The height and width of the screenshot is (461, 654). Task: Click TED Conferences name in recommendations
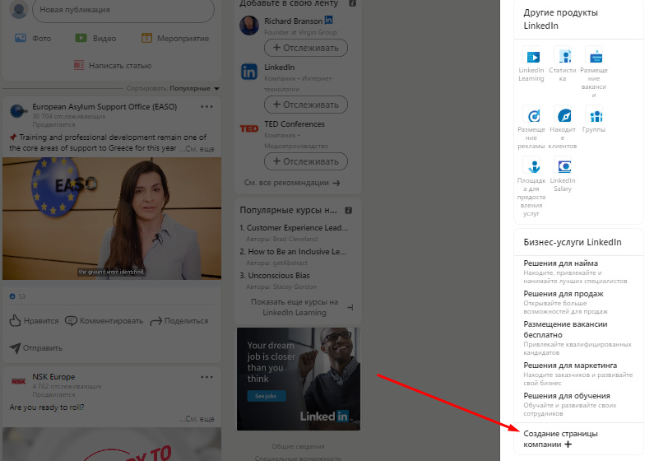(x=295, y=124)
